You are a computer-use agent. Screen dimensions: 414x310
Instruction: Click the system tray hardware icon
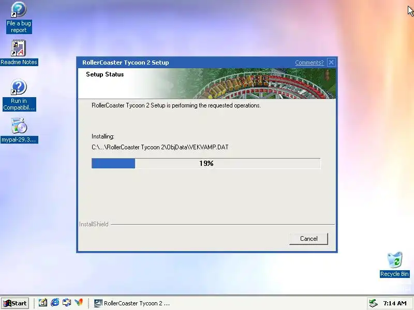click(x=373, y=303)
